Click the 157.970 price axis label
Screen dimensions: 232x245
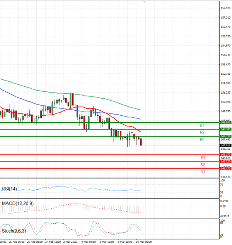pyautogui.click(x=225, y=8)
